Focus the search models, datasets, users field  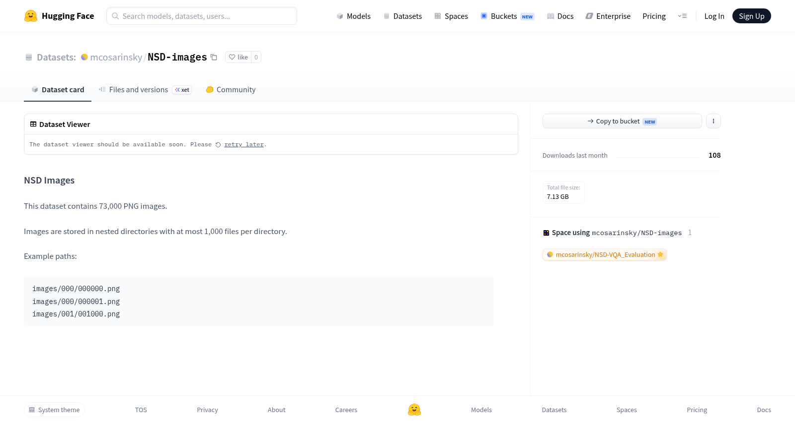(202, 16)
